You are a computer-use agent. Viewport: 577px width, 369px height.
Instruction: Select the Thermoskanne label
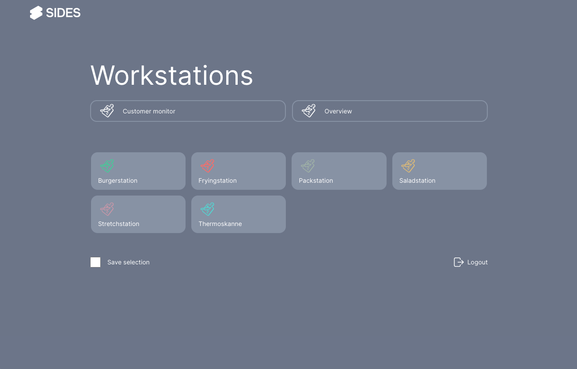(220, 224)
